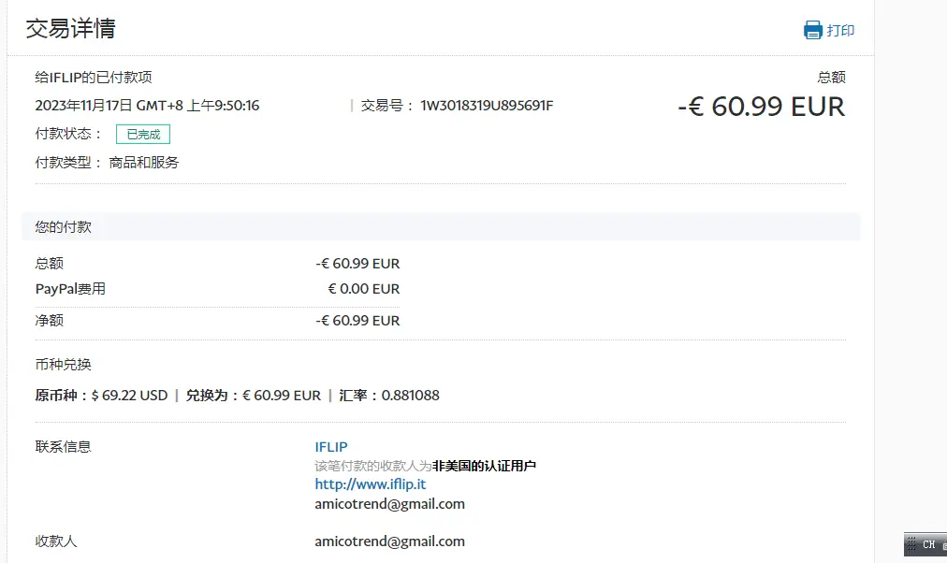Click the 联系信息 label
The width and height of the screenshot is (947, 563).
[x=63, y=446]
